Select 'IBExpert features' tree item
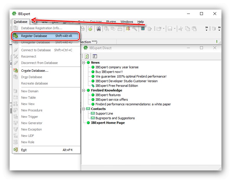 point(108,95)
